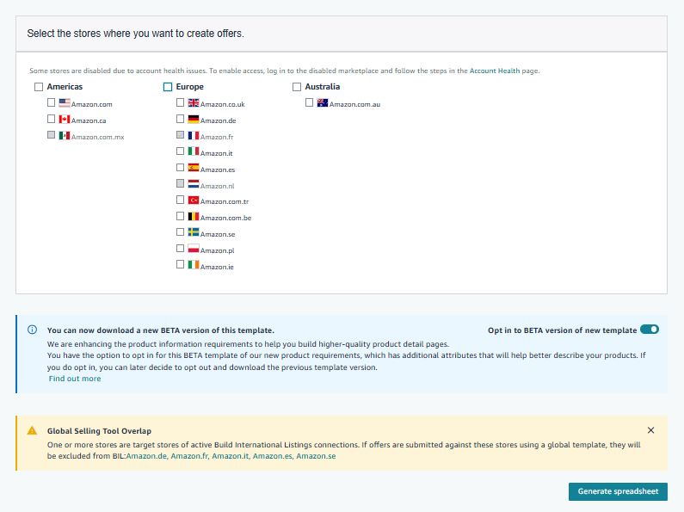
Task: Click the 'Select the stores' heading text
Action: [135, 34]
